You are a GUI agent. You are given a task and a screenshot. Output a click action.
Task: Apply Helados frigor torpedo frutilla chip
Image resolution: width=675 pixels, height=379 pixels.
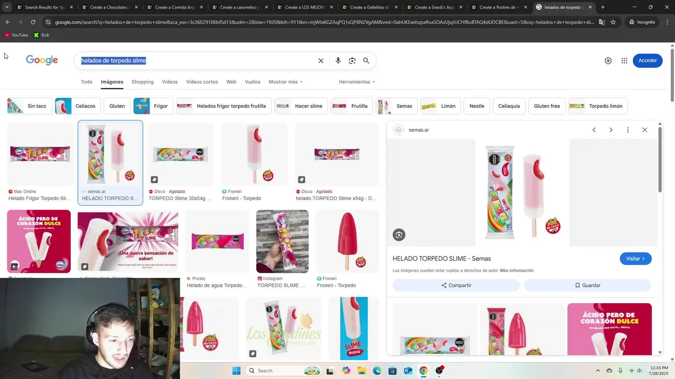(x=224, y=106)
